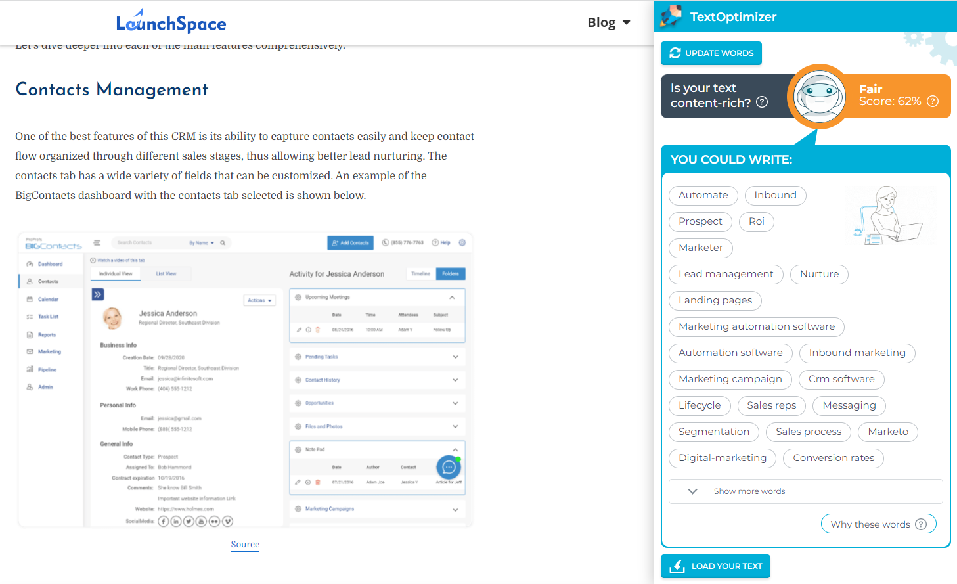Pick the 'Roi' word chip
Image resolution: width=957 pixels, height=584 pixels.
coord(757,221)
